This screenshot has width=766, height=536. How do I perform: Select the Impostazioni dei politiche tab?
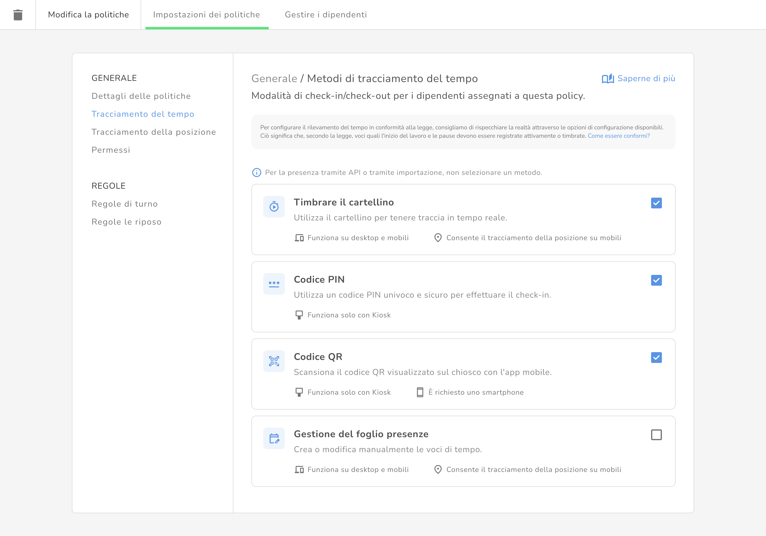click(x=206, y=15)
